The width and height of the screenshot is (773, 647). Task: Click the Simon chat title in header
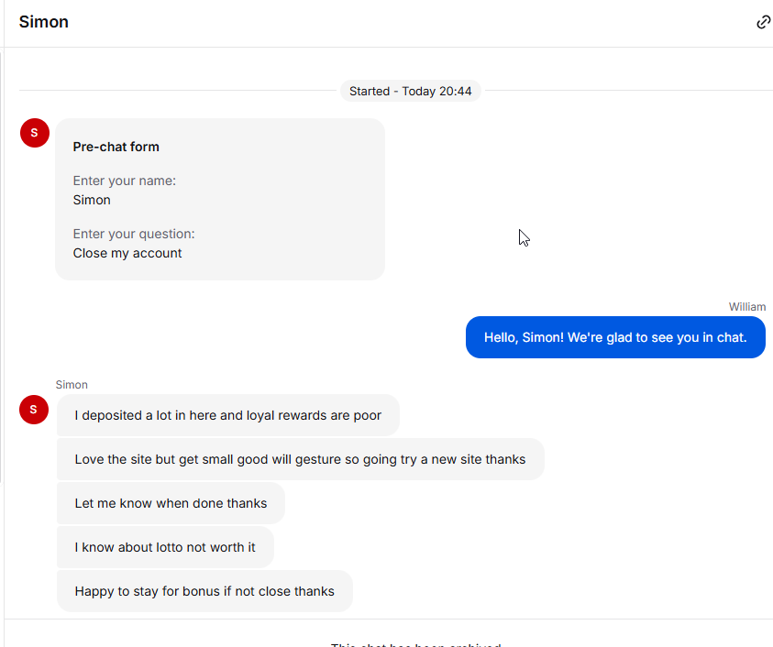[x=43, y=22]
